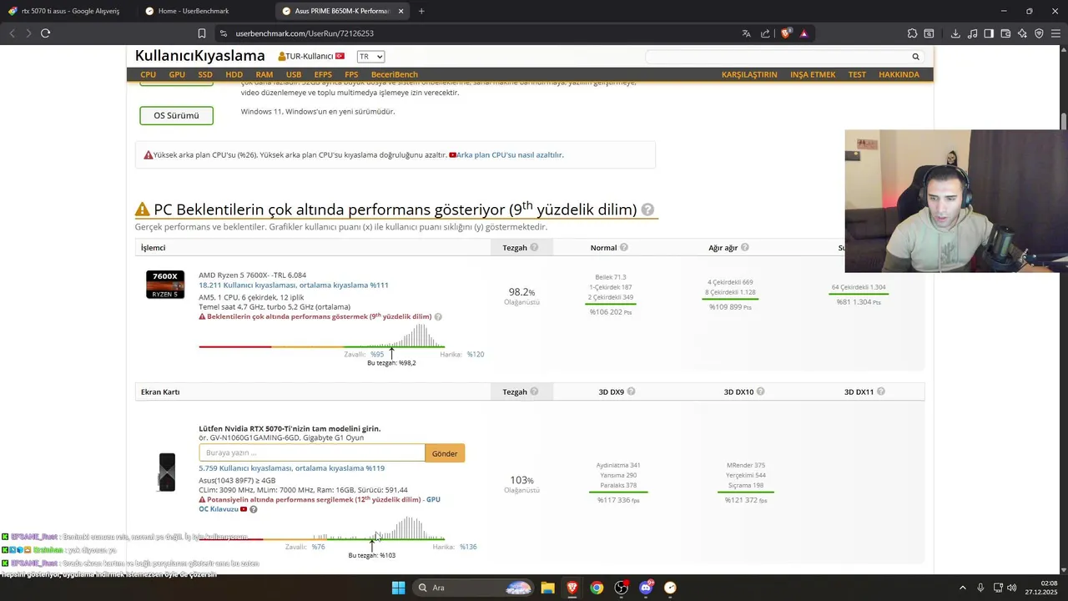Open the CPU menu item
This screenshot has height=601, width=1068.
point(148,74)
